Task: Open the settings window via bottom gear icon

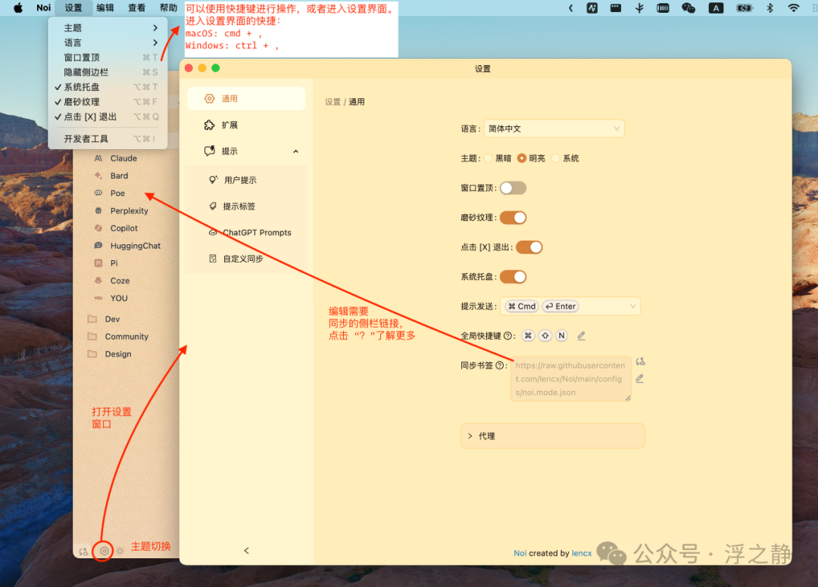Action: [x=104, y=551]
